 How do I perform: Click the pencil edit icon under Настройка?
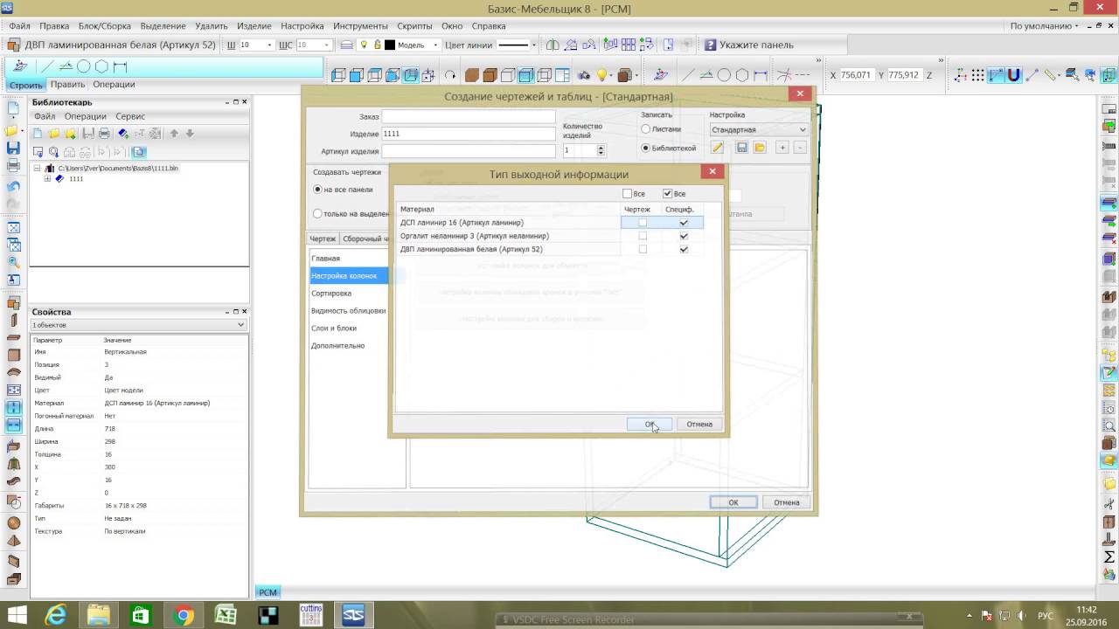pyautogui.click(x=718, y=148)
